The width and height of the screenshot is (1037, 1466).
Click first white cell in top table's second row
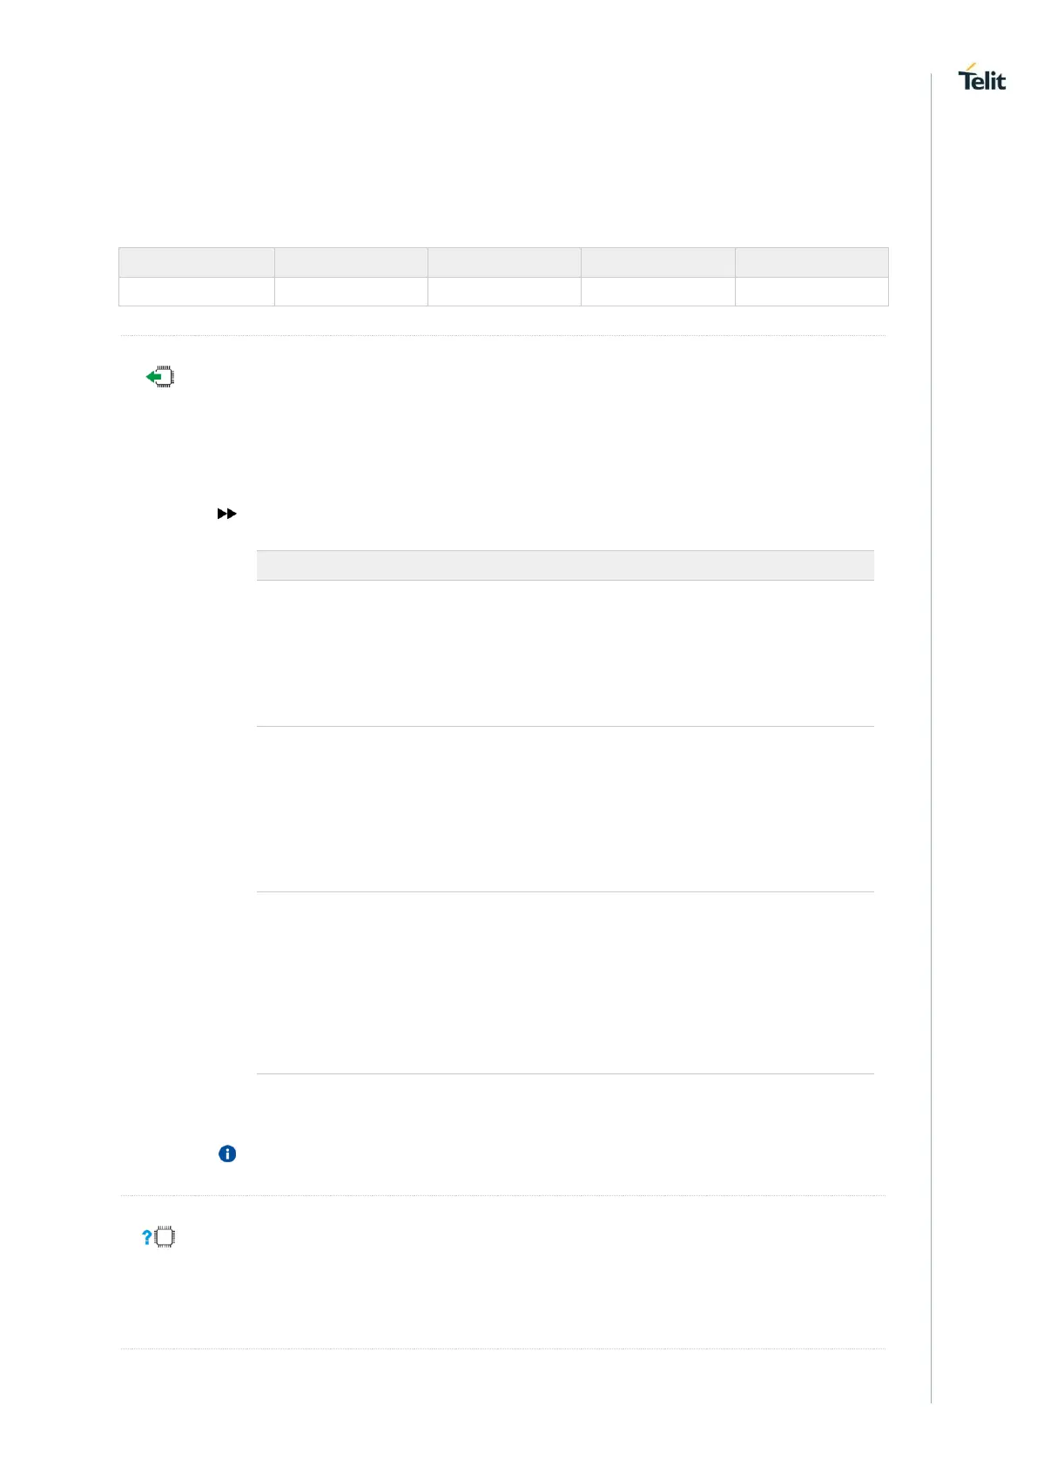pyautogui.click(x=196, y=292)
